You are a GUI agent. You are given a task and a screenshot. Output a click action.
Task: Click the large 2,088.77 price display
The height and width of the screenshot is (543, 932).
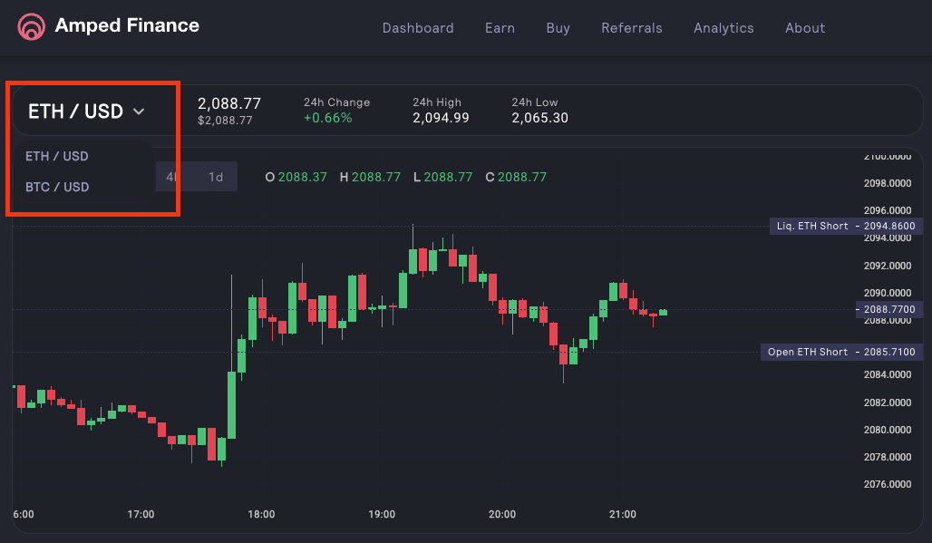click(x=229, y=103)
